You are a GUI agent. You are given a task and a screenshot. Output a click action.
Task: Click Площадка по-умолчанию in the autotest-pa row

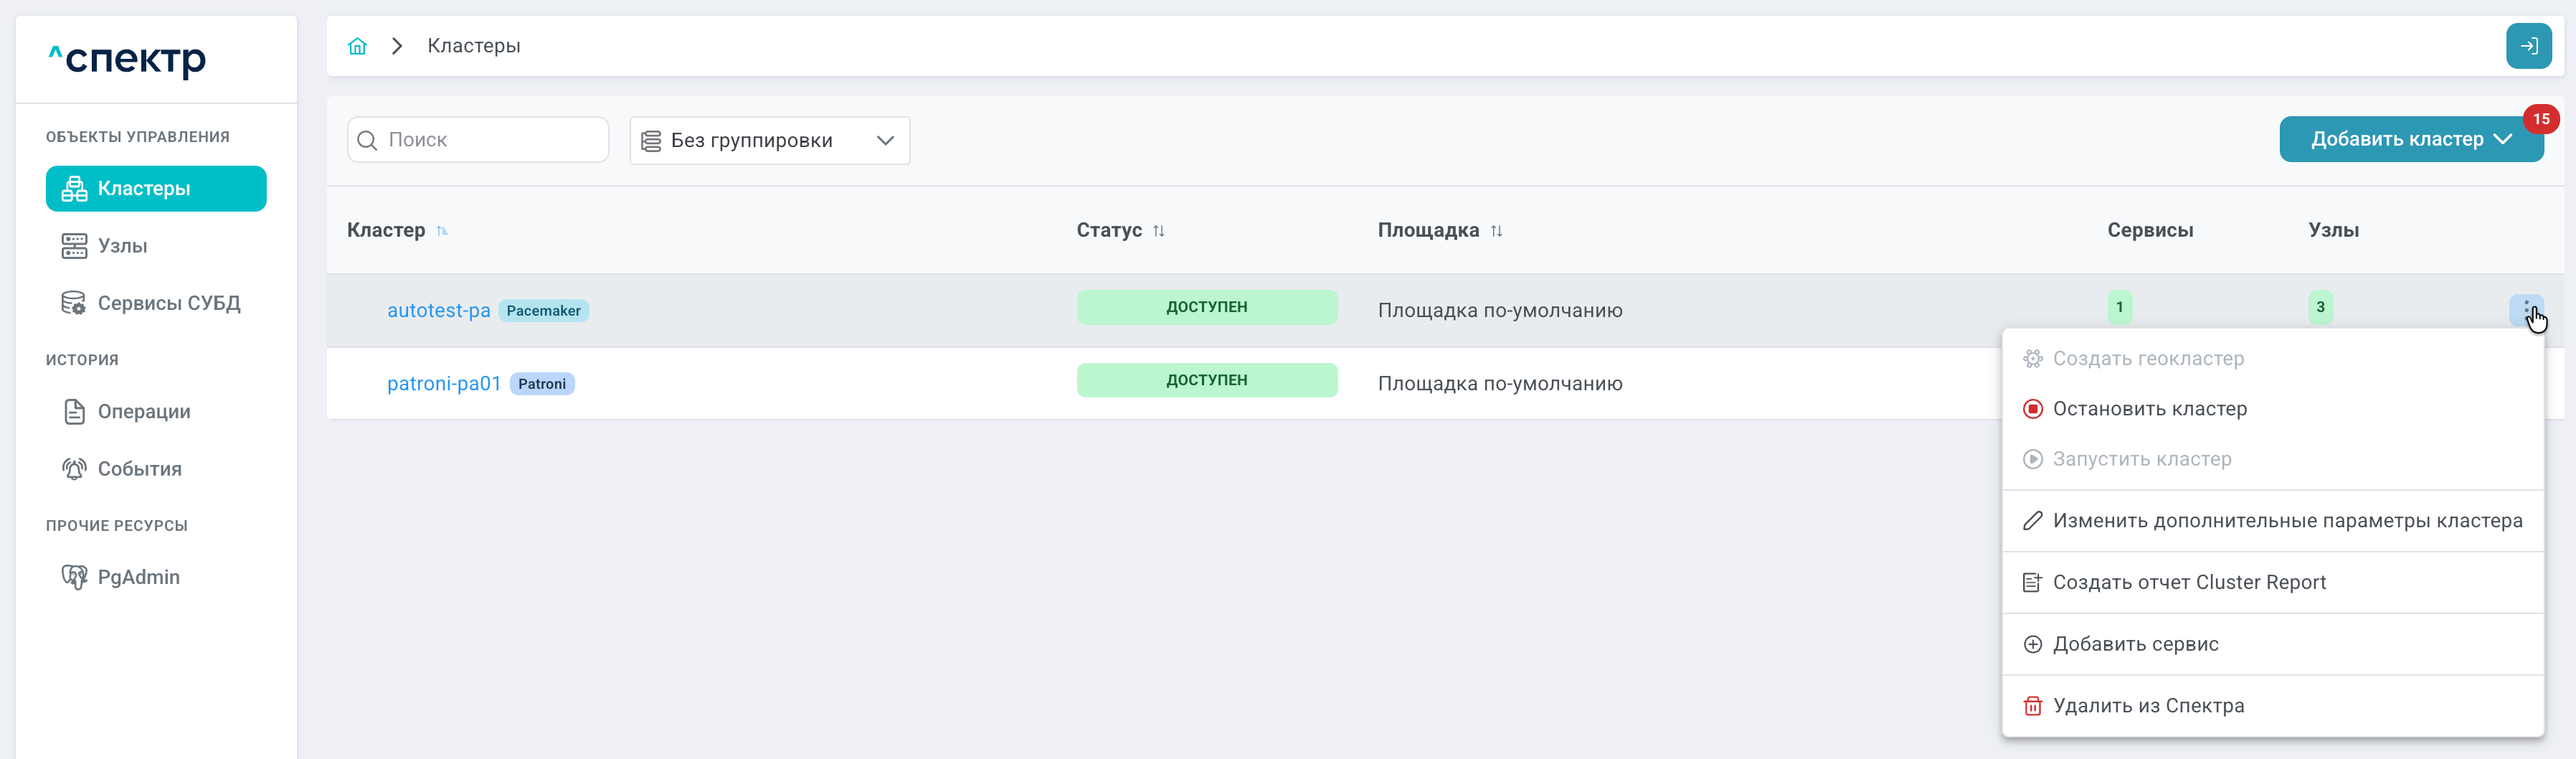(x=1500, y=311)
